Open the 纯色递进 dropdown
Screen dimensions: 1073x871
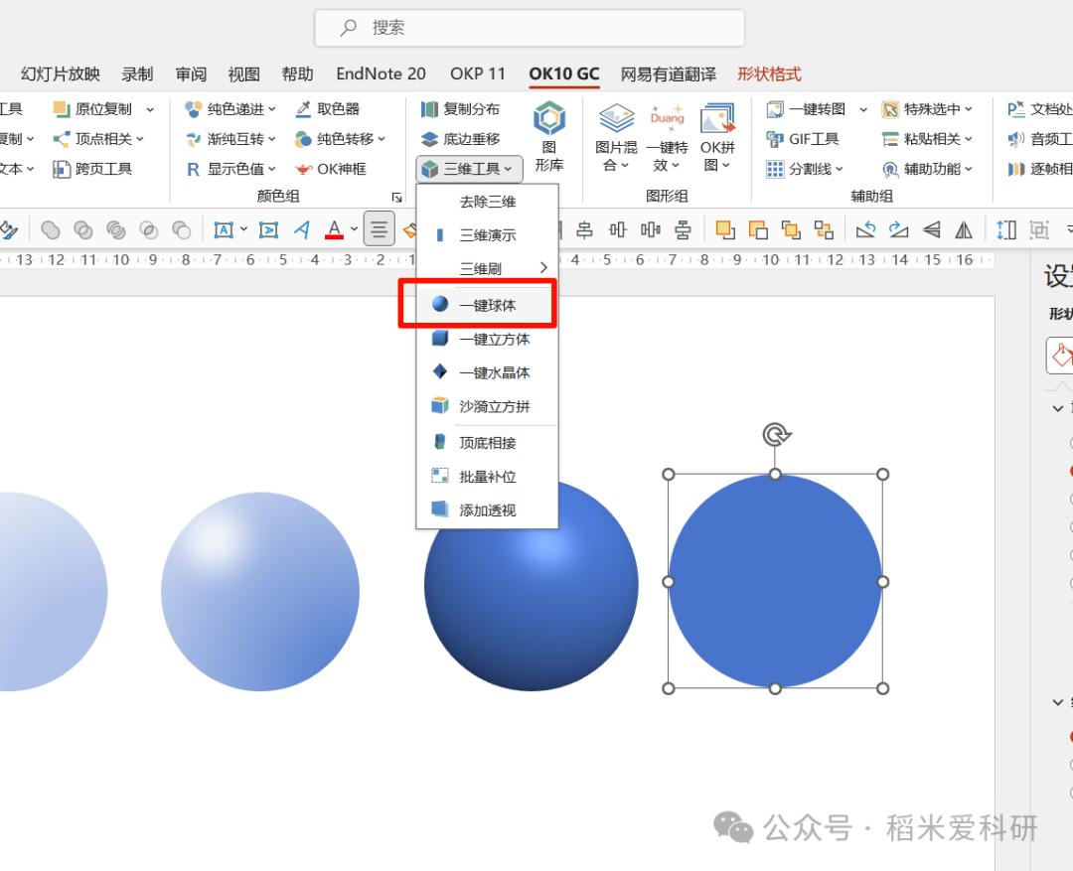230,109
